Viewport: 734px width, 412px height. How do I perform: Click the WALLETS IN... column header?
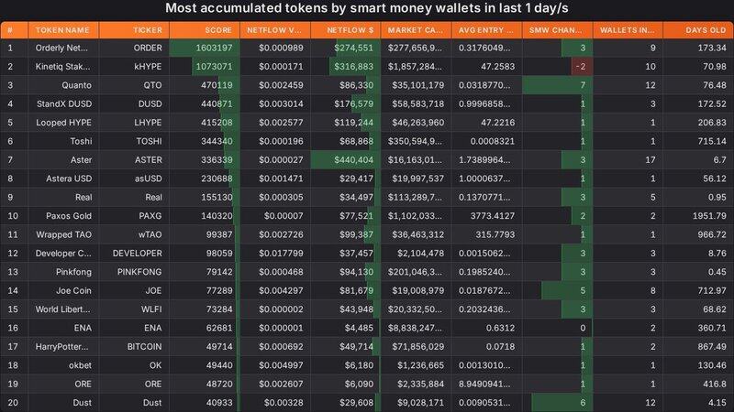click(628, 30)
